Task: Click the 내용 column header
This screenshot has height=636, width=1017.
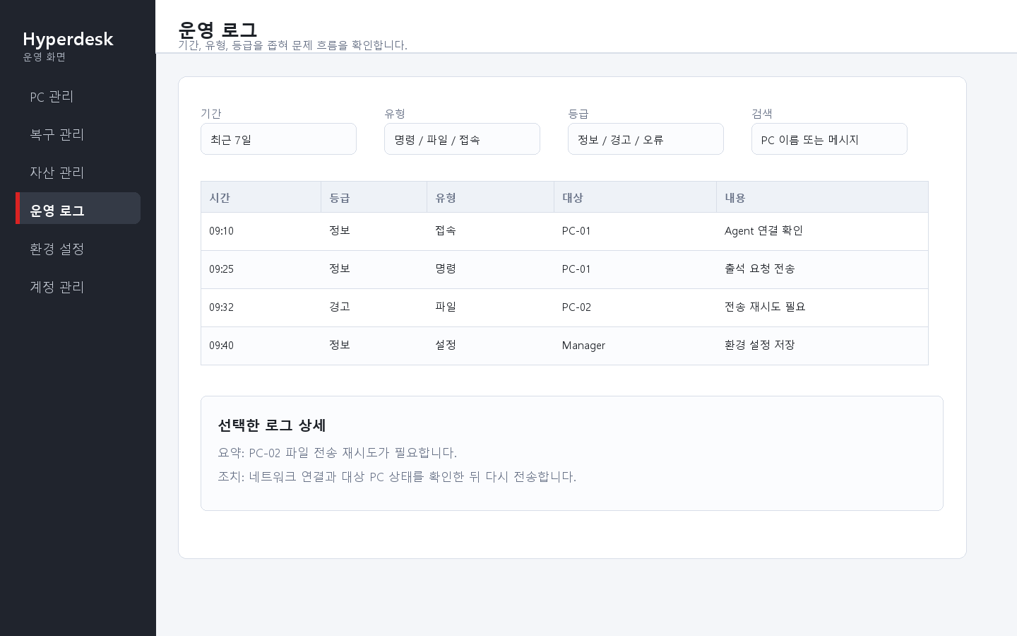Action: click(822, 197)
